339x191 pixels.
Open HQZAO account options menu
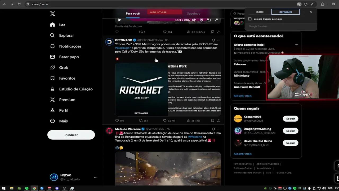point(96,177)
